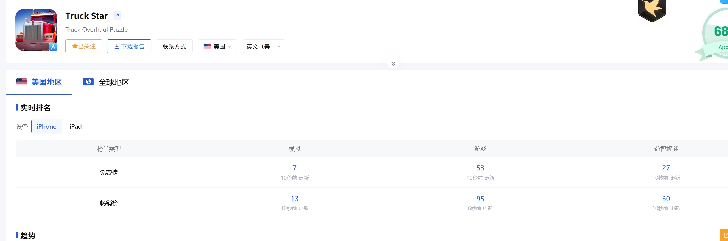This screenshot has height=241, width=728.
Task: Click the 免费榜 row label
Action: pyautogui.click(x=109, y=172)
